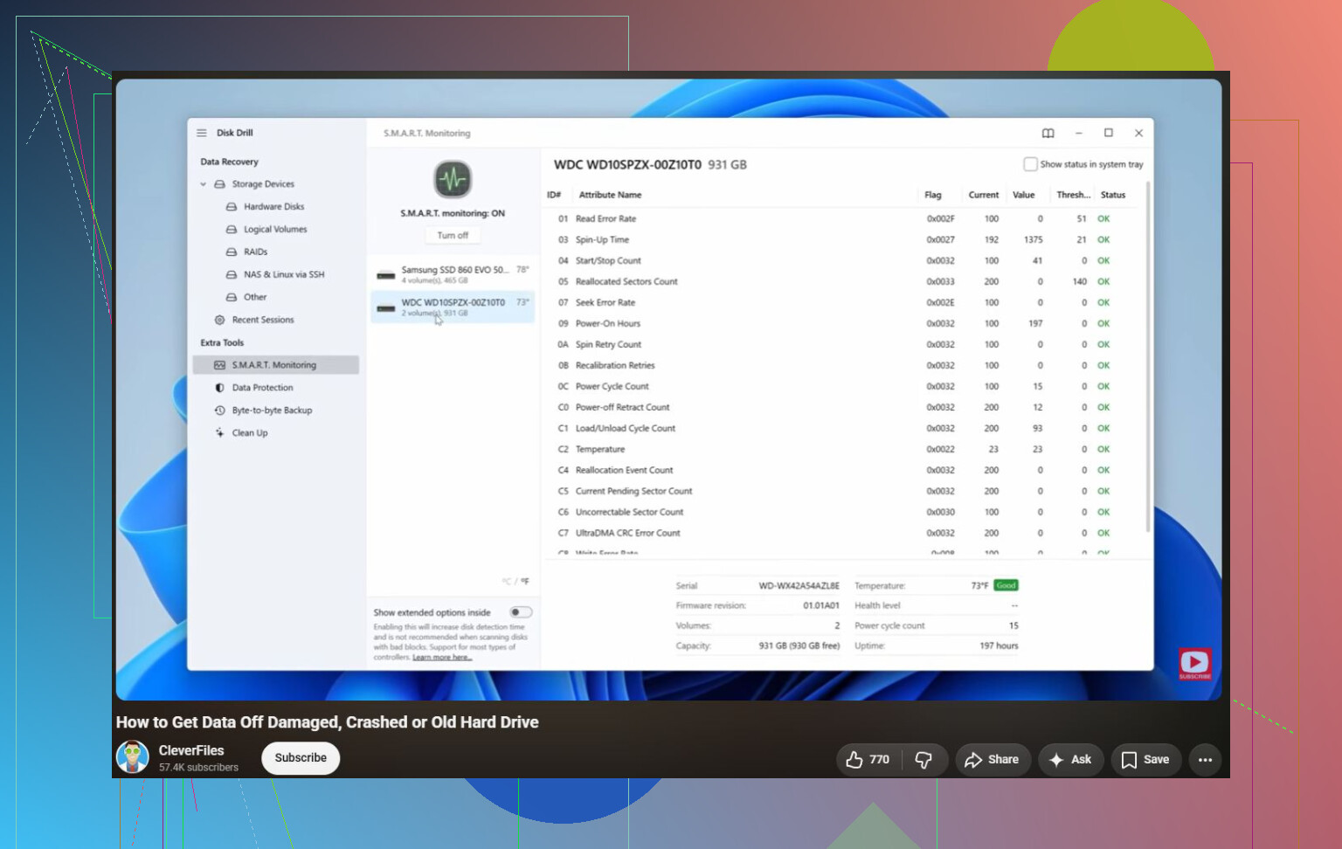The height and width of the screenshot is (849, 1342).
Task: Click the YouTube subscribe watermark icon
Action: [1194, 664]
